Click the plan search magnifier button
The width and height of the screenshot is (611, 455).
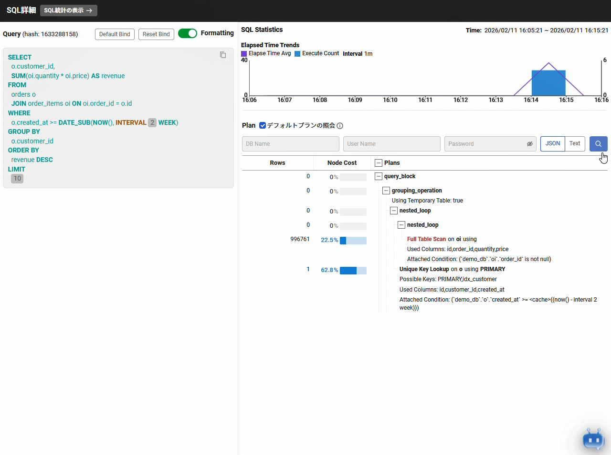point(599,143)
